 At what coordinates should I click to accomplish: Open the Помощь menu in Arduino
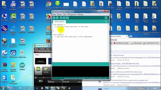click(80, 14)
